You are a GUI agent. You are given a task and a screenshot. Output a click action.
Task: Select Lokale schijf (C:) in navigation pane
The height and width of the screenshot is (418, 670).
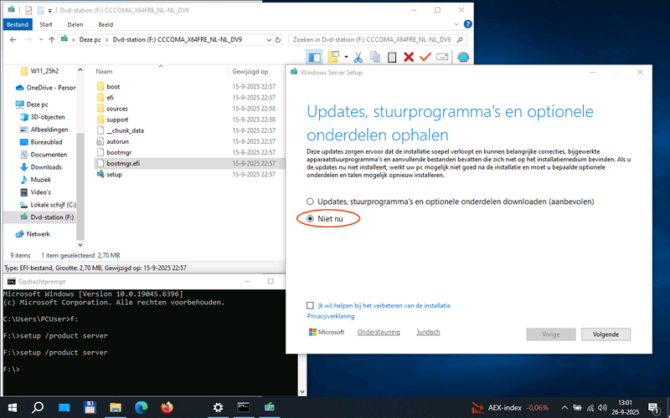coord(48,205)
